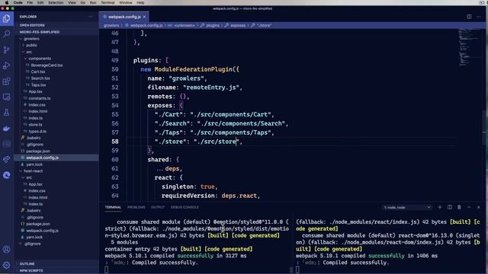Image resolution: width=488 pixels, height=274 pixels.
Task: Expand the Outline section
Action: [27, 264]
